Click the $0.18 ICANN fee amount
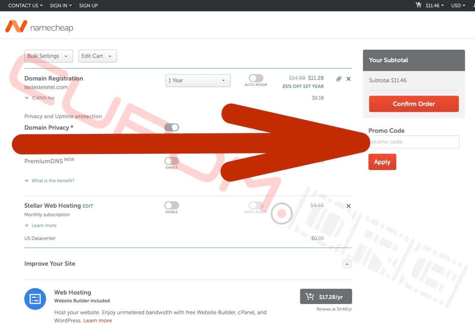The height and width of the screenshot is (333, 475). click(318, 98)
